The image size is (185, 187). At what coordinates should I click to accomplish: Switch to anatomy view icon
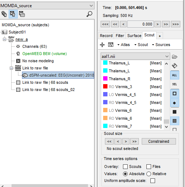4,14
